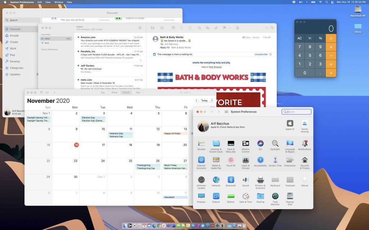
Task: Open Screen Time preferences
Action: pos(275,162)
